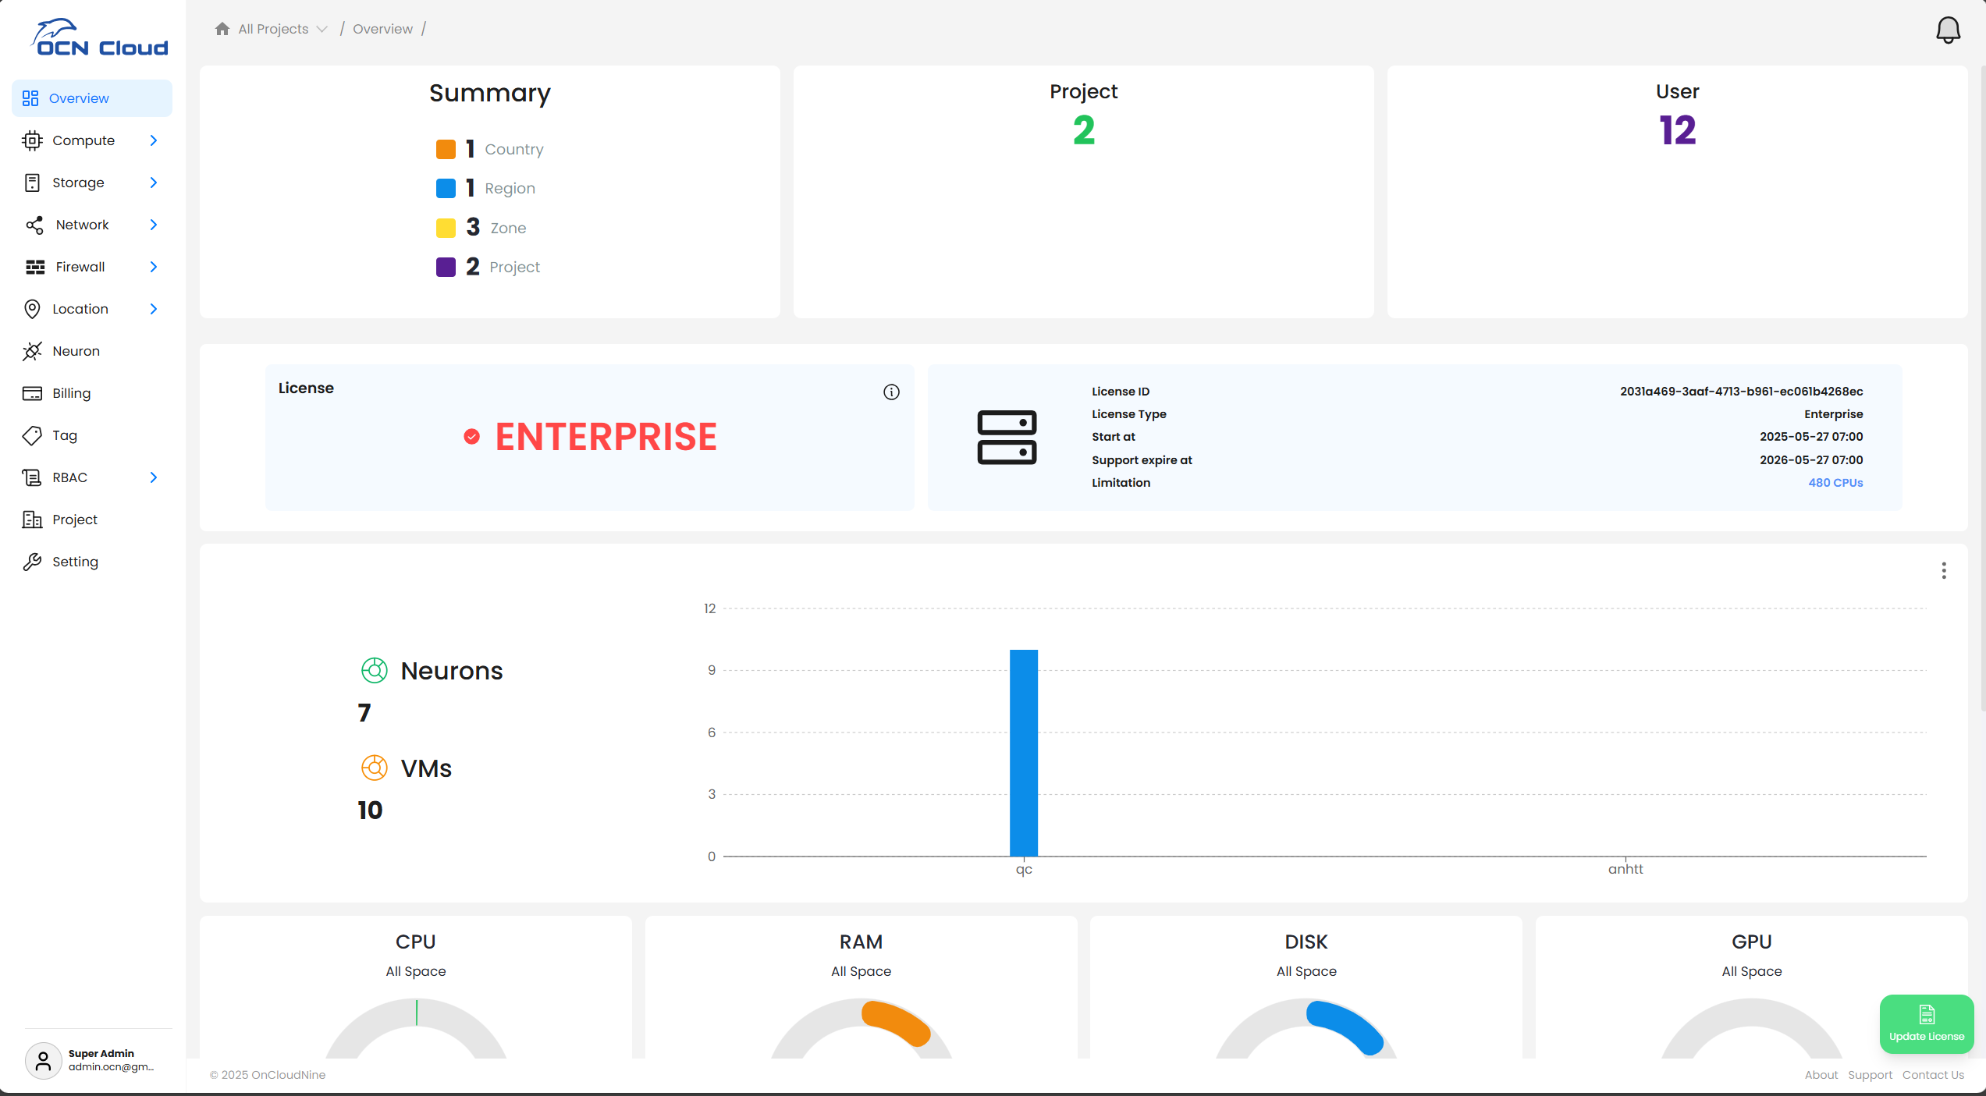Open the chart's three-dot options menu

(x=1944, y=570)
